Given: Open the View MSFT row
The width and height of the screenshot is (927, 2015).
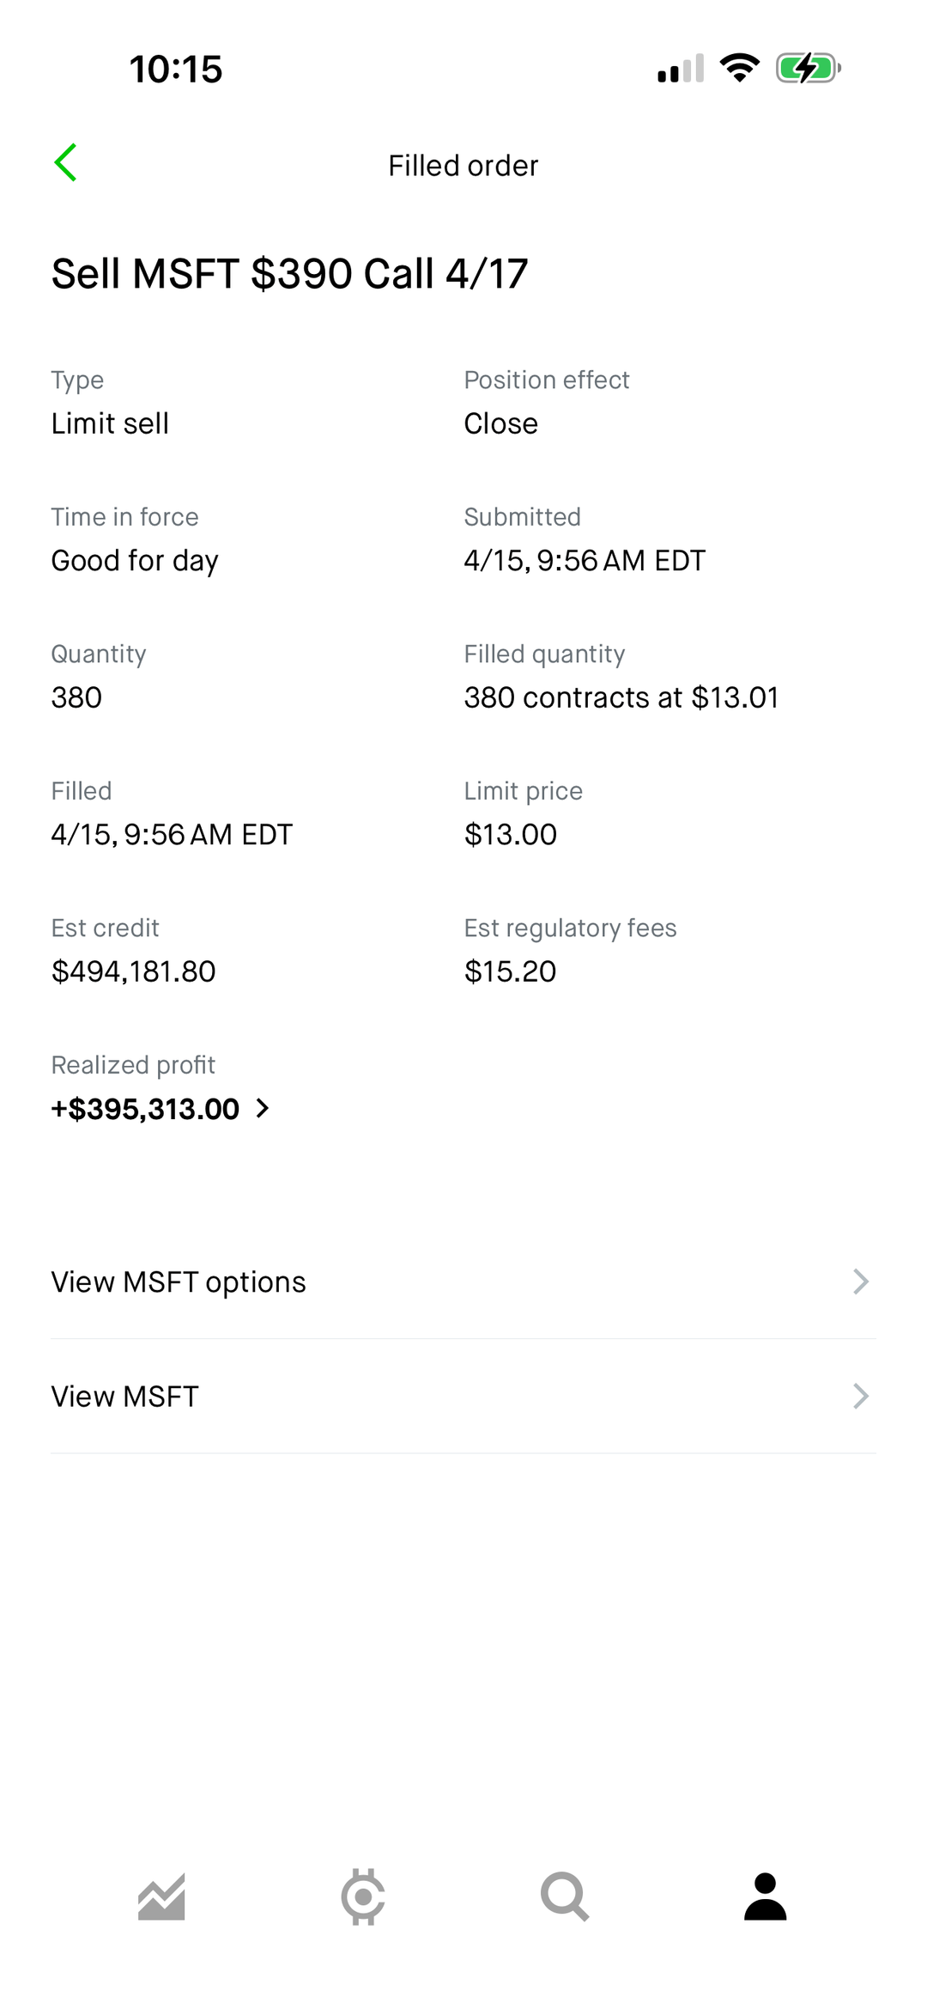Looking at the screenshot, I should pyautogui.click(x=125, y=1397).
